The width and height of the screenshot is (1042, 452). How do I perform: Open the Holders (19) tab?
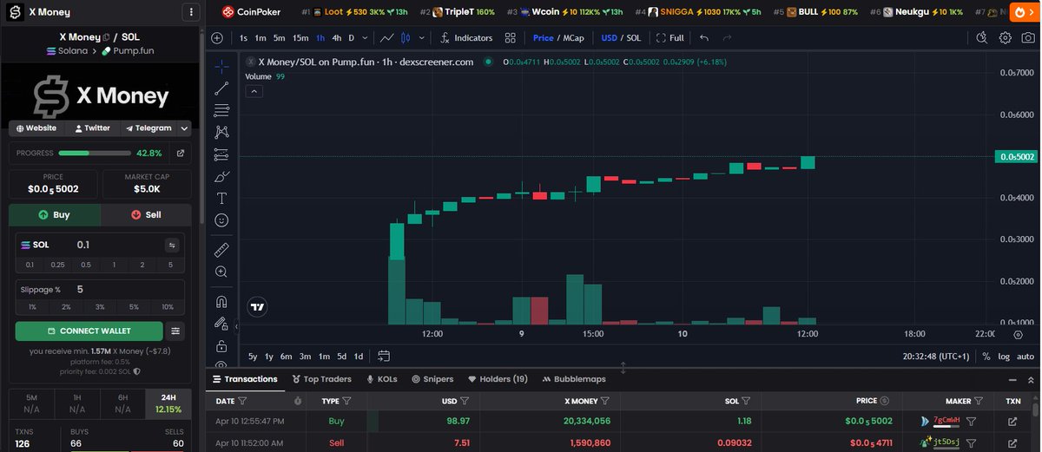(x=498, y=379)
